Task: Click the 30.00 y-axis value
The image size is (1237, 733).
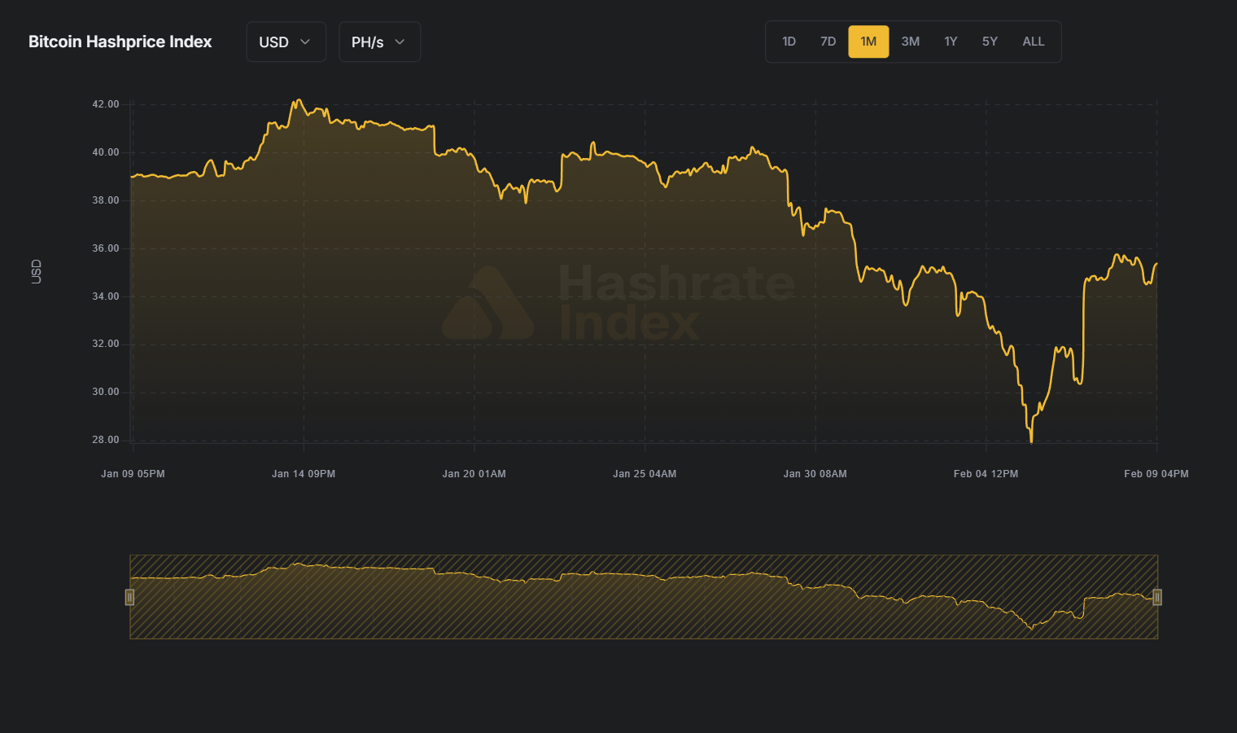Action: (106, 392)
